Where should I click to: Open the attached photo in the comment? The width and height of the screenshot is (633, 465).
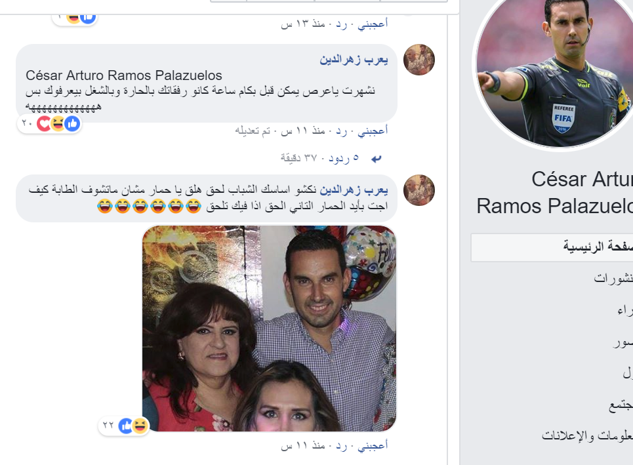[x=269, y=329]
